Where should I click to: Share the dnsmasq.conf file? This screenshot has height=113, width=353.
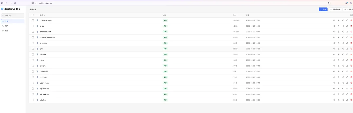343,32
